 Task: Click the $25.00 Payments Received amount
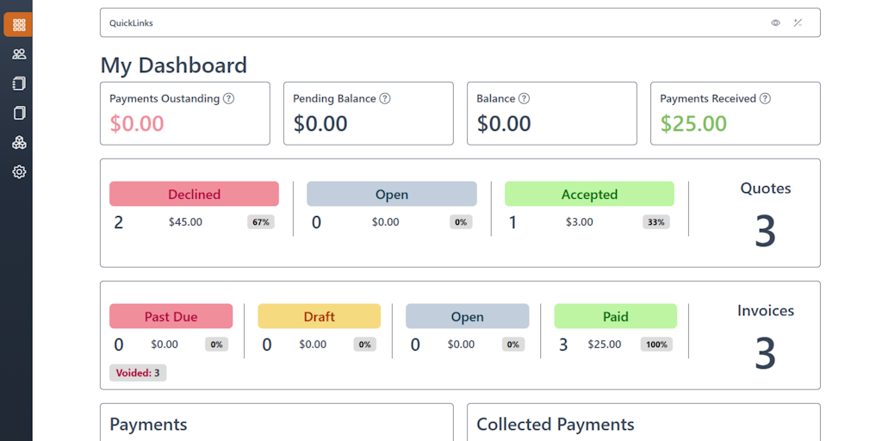[693, 124]
